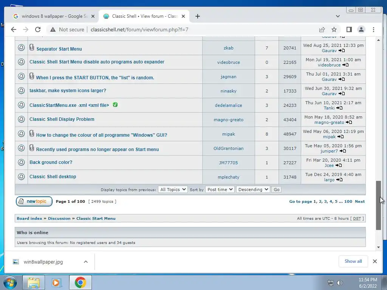387x290 pixels.
Task: Open the browser side panel icon
Action: pyautogui.click(x=349, y=29)
